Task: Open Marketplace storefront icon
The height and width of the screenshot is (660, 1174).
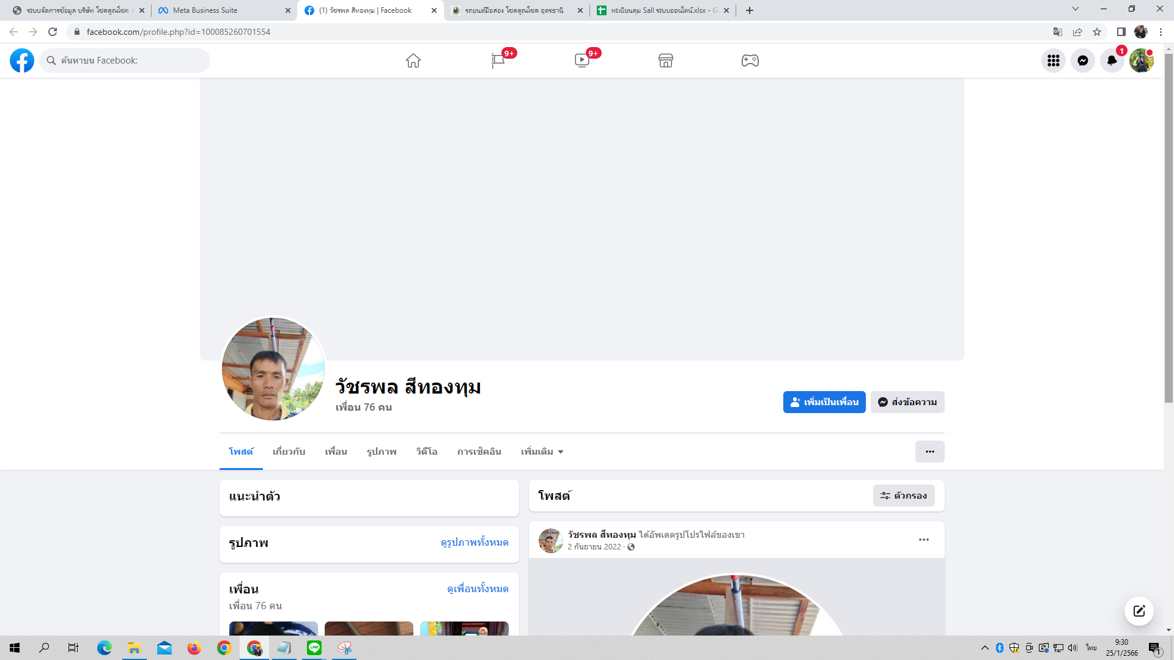Action: point(666,61)
